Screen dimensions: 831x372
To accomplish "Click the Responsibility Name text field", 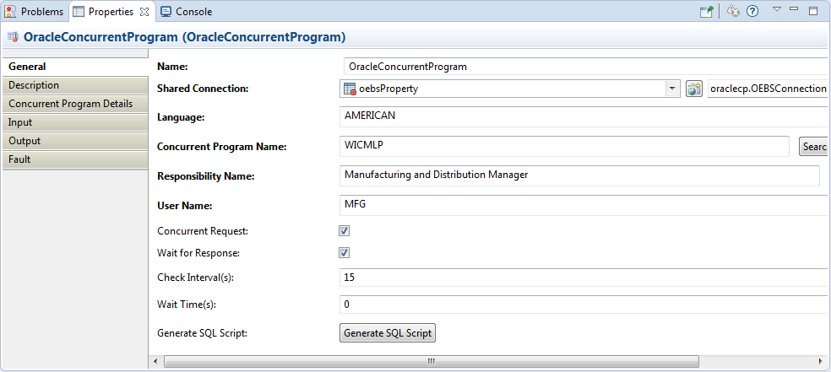I will (578, 175).
